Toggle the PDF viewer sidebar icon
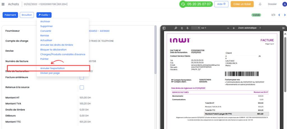Viewport: 287px width, 129px height. pos(164,28)
